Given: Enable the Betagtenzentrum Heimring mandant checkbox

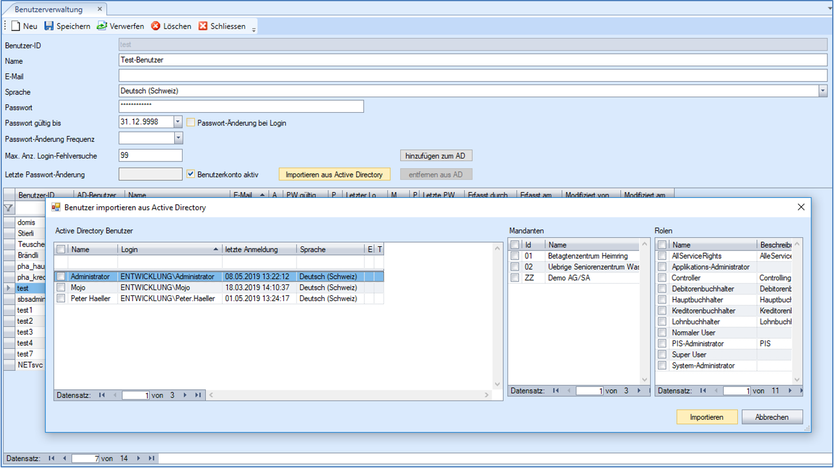Looking at the screenshot, I should pos(515,256).
